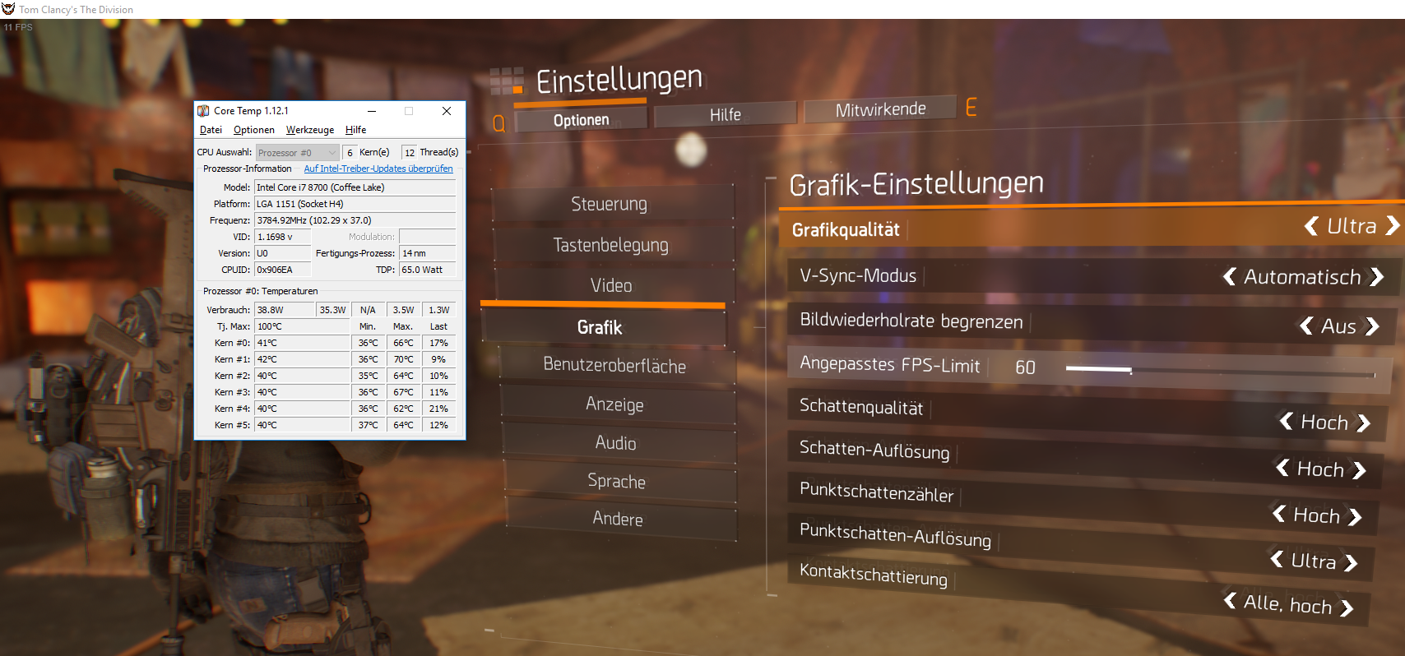Click right arrow of Grafikqualität
This screenshot has width=1405, height=656.
pyautogui.click(x=1393, y=225)
